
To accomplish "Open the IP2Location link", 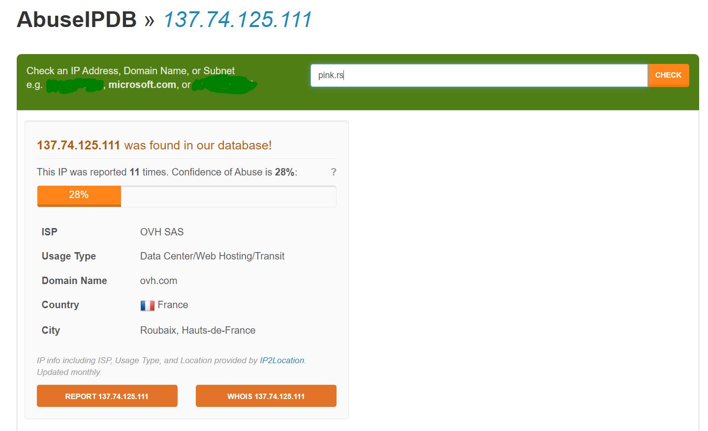I will pos(282,360).
